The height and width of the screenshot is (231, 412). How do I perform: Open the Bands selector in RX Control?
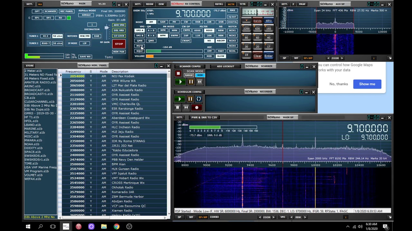(257, 21)
